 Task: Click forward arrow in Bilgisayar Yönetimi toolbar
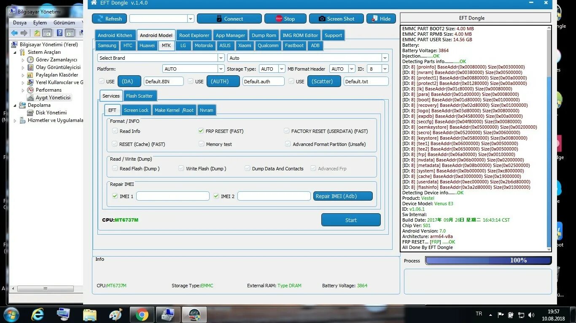click(24, 33)
